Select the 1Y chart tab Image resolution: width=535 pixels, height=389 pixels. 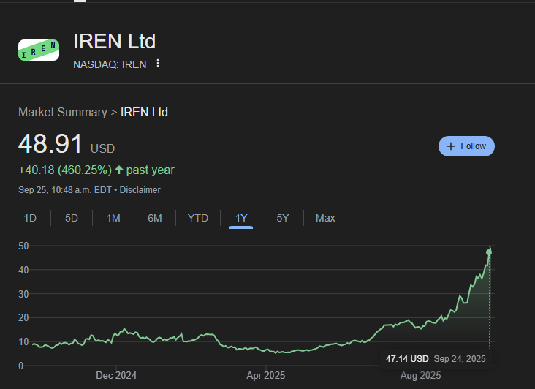click(241, 218)
